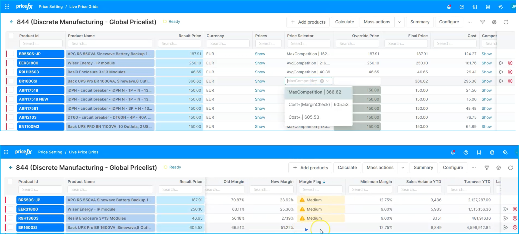This screenshot has width=519, height=234.
Task: Toggle select-all checkbox in the Margin Flag grid header
Action: pos(10,181)
